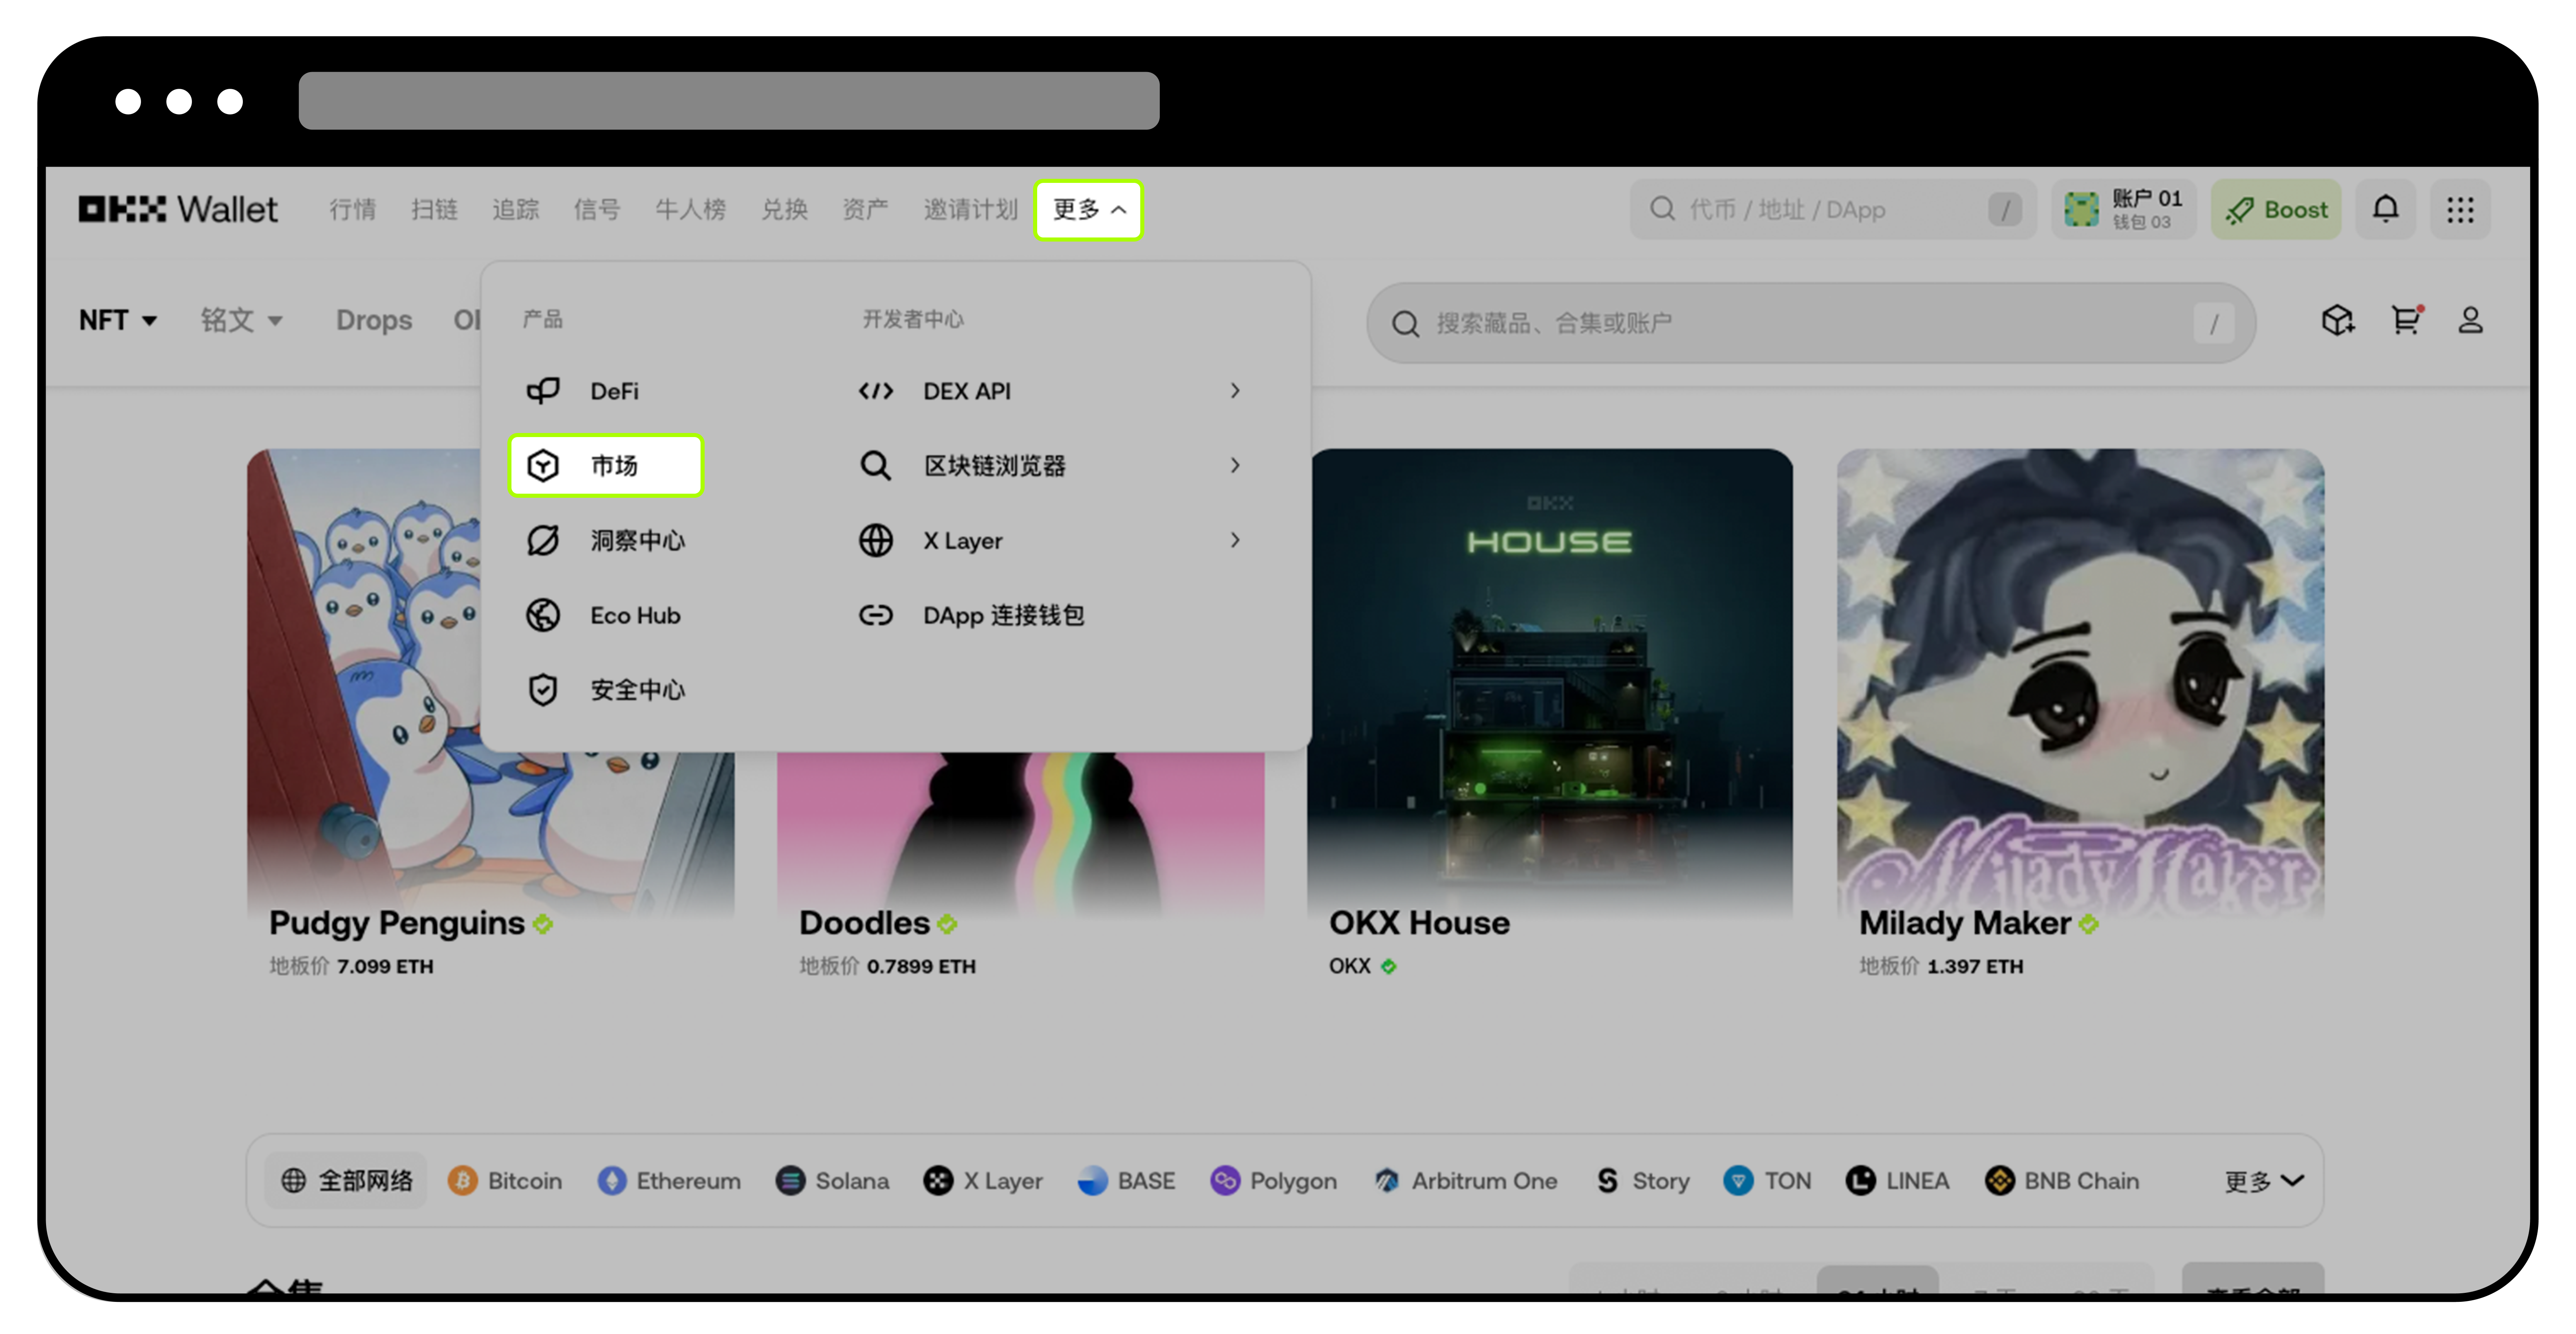Select 全部网络 network filter
2576x1334 pixels.
click(347, 1181)
